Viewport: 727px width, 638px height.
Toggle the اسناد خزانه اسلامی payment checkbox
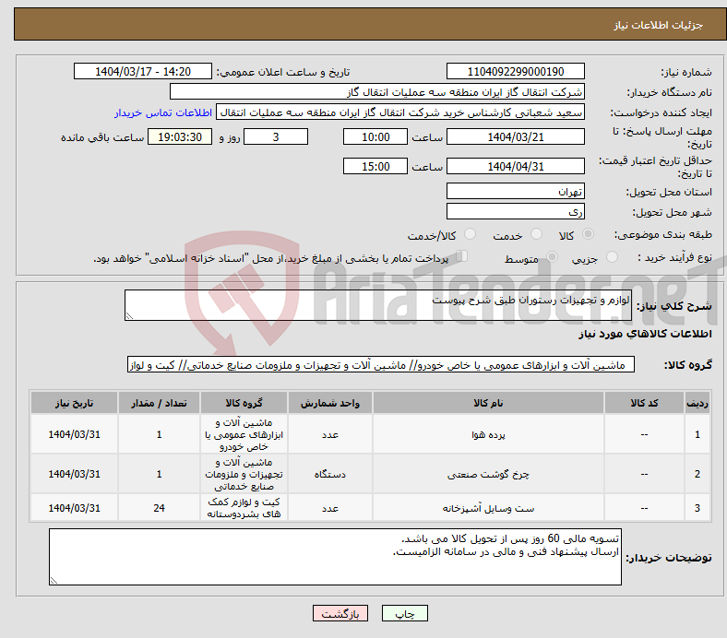(x=462, y=255)
